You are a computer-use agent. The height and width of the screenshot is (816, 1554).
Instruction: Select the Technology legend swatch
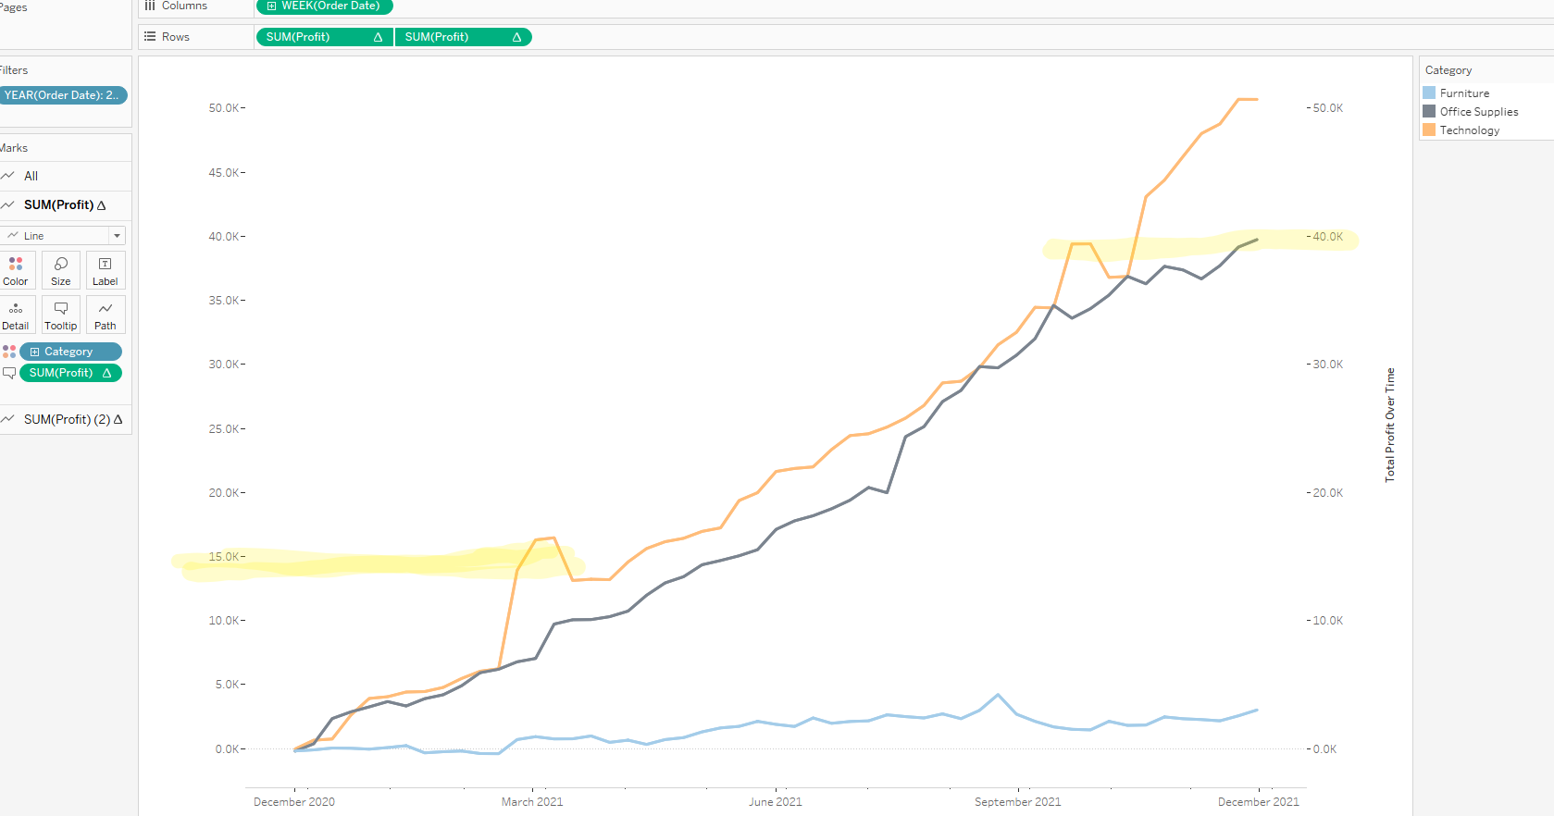pos(1429,130)
